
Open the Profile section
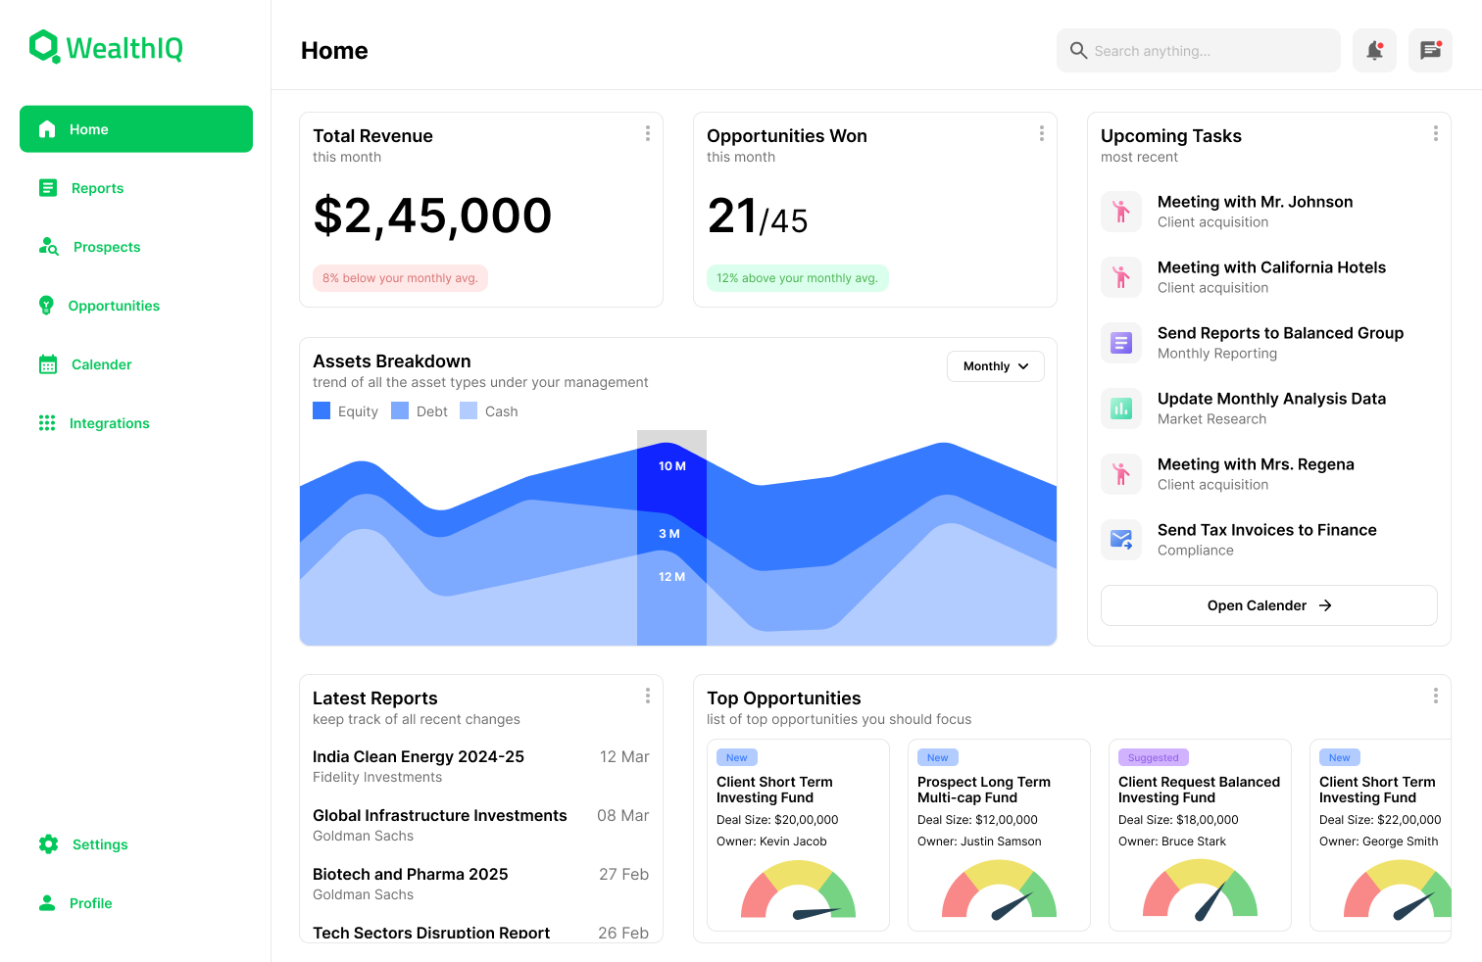89,902
